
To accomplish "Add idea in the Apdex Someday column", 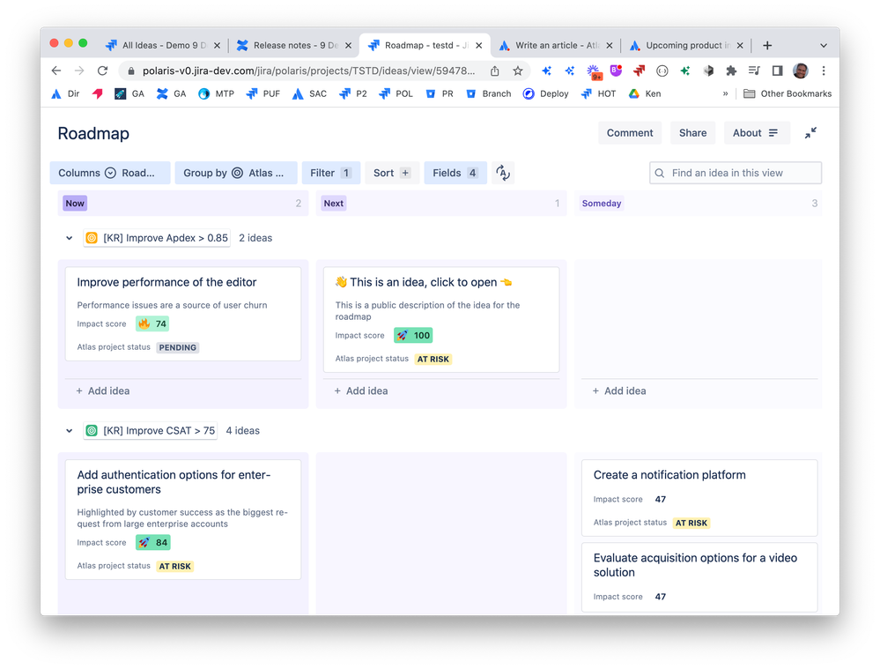I will click(x=619, y=391).
